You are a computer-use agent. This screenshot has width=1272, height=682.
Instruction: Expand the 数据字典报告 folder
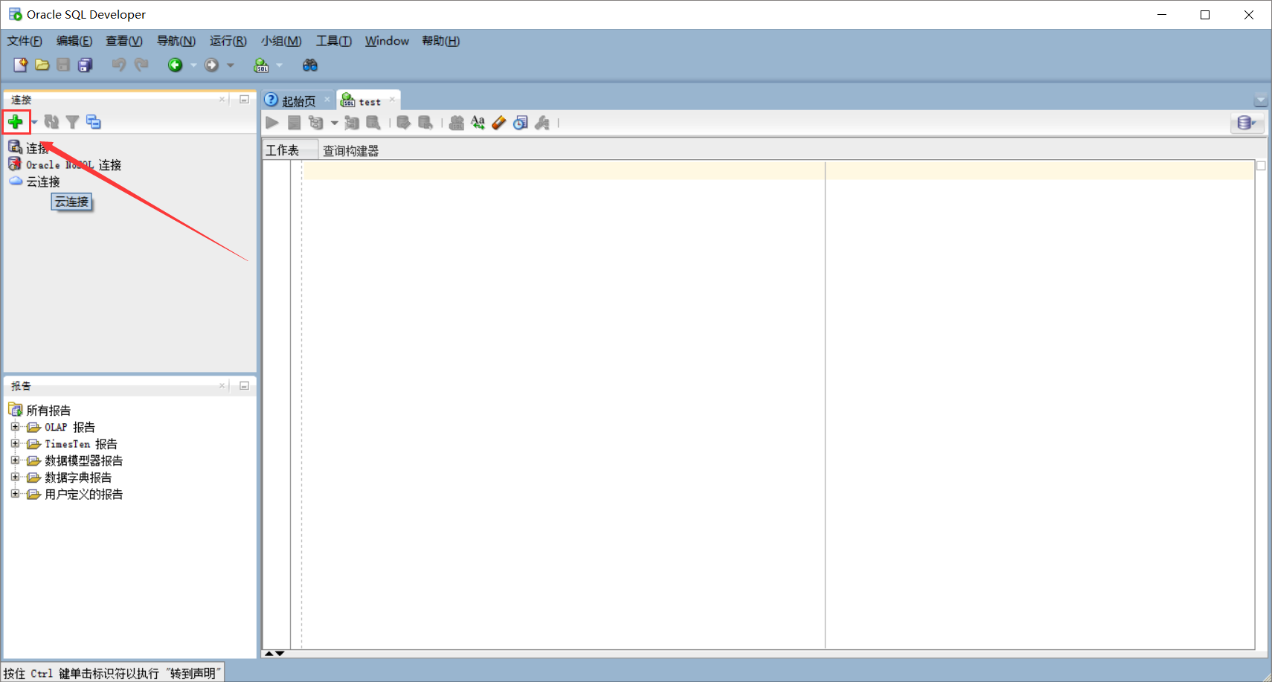click(x=15, y=477)
